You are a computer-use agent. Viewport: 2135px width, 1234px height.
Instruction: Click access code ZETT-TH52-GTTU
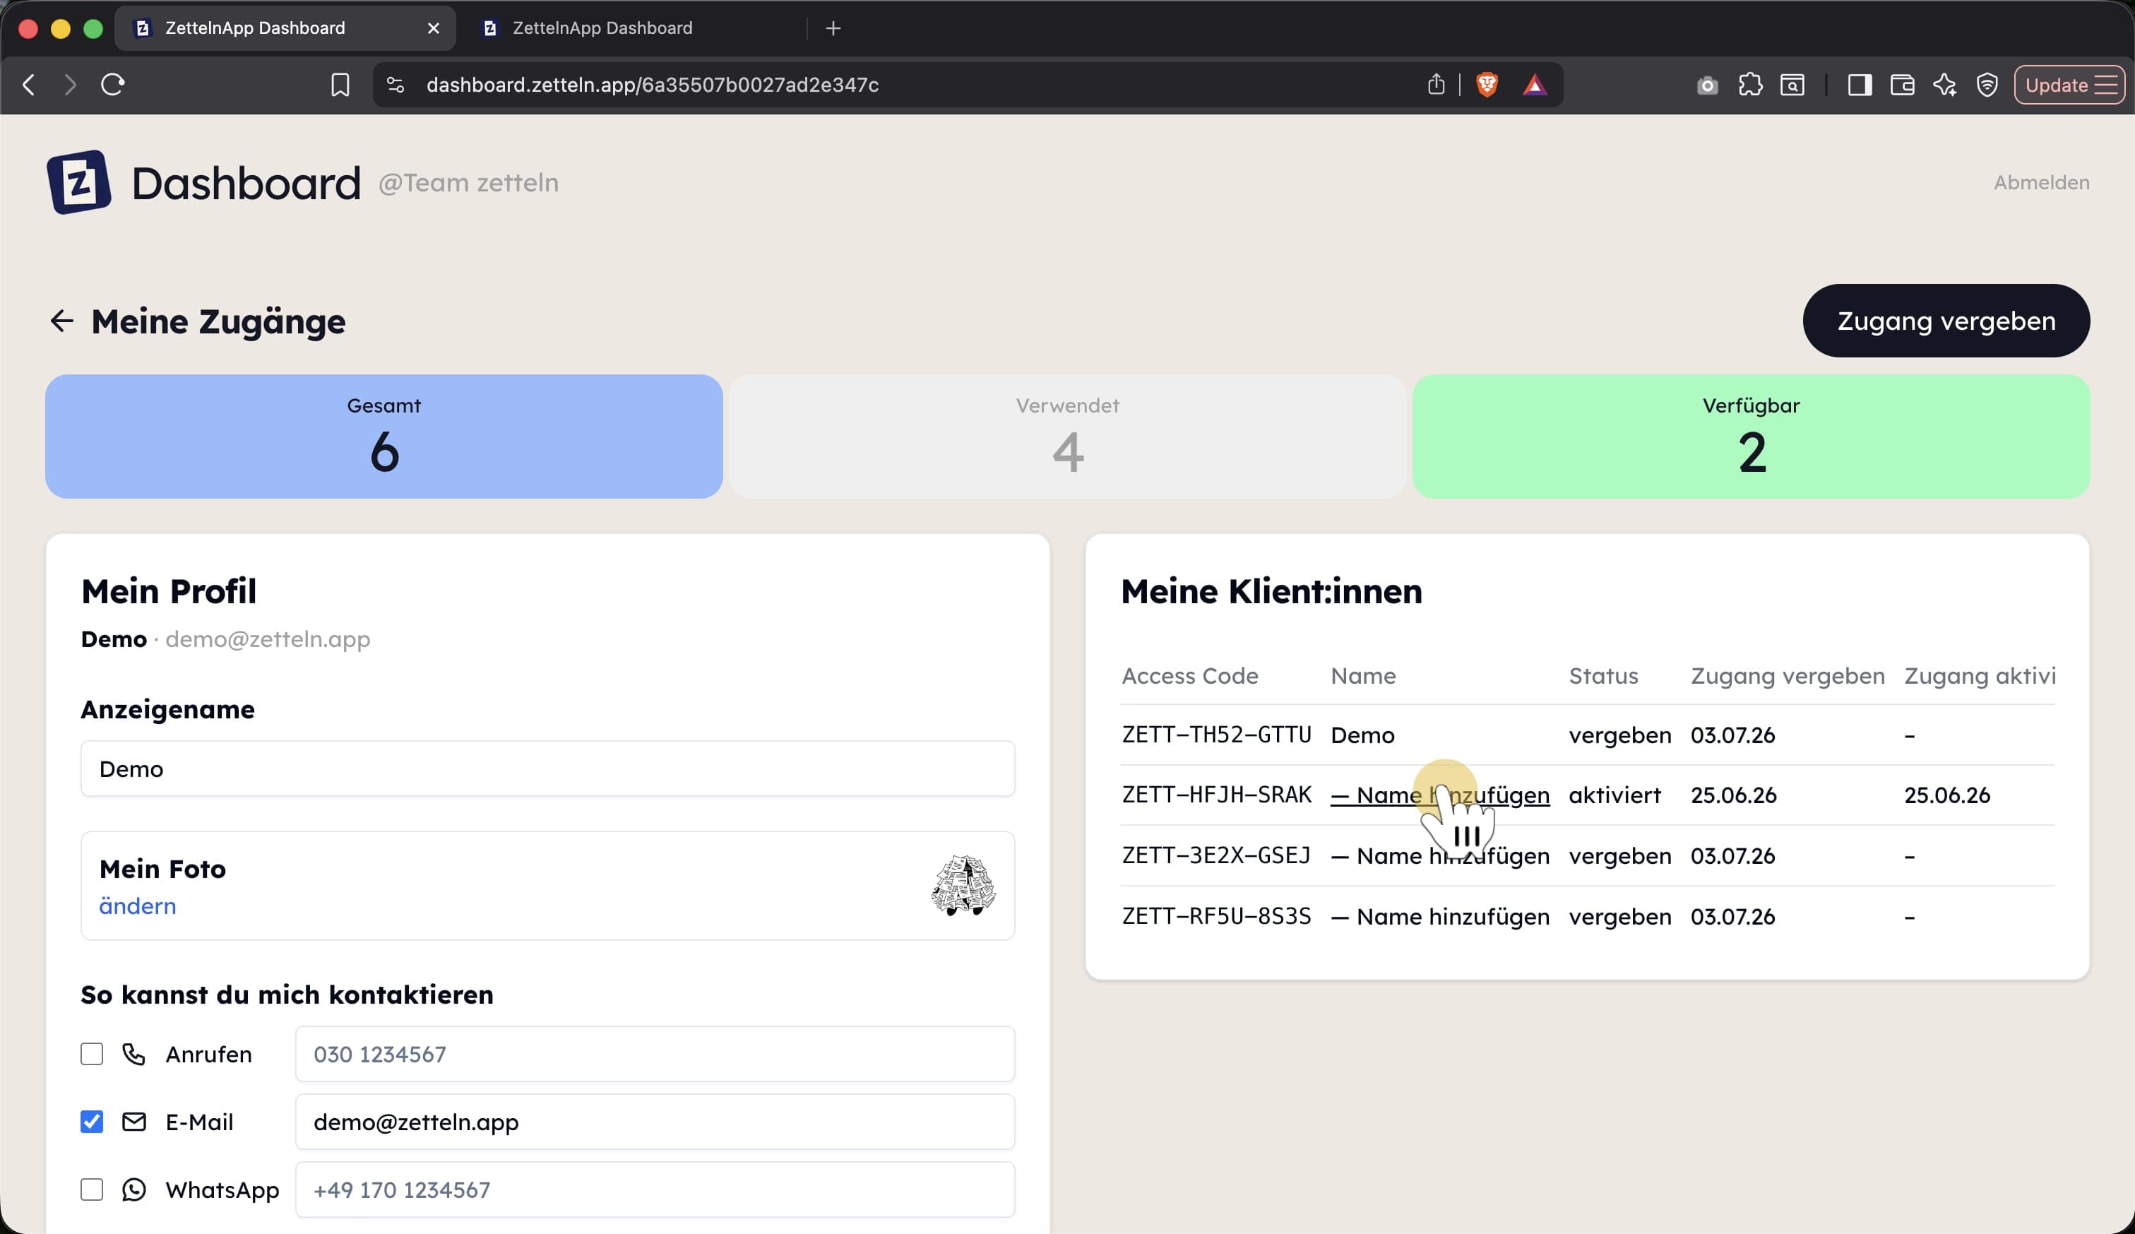1217,735
